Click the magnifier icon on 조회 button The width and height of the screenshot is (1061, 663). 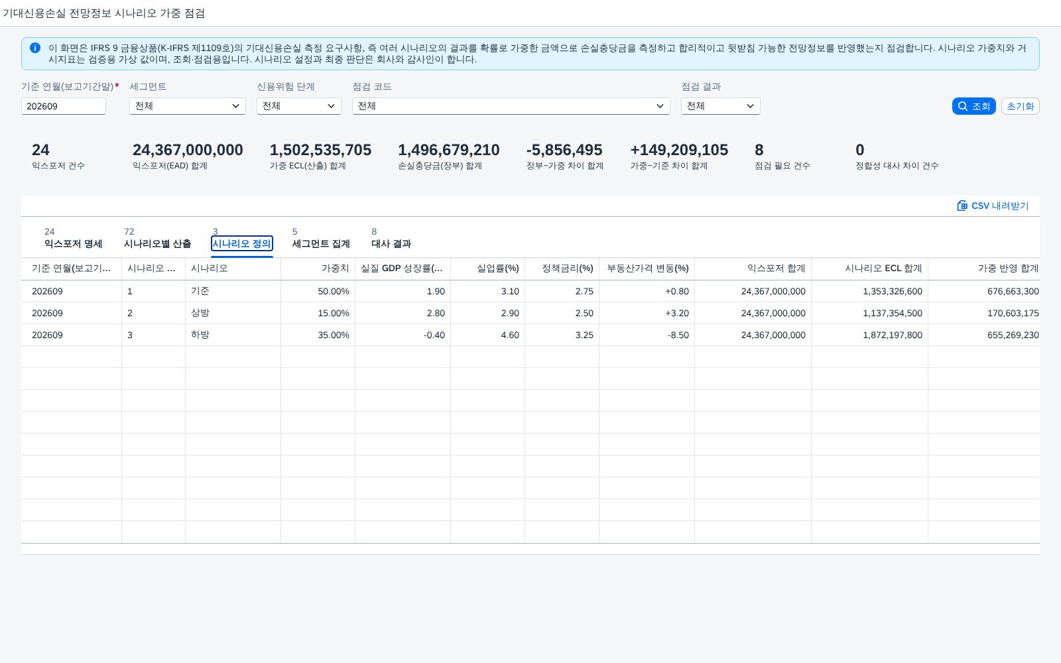[x=963, y=106]
